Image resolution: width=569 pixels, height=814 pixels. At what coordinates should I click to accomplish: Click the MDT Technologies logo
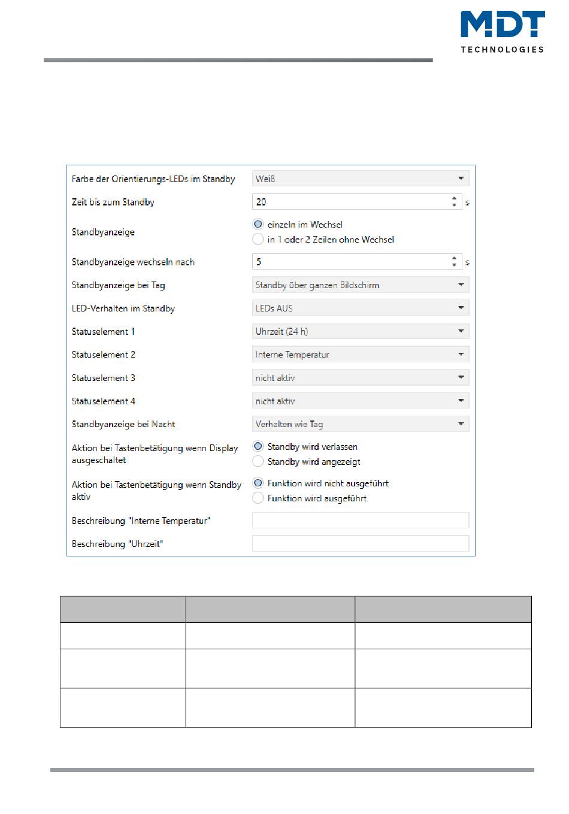click(x=503, y=32)
